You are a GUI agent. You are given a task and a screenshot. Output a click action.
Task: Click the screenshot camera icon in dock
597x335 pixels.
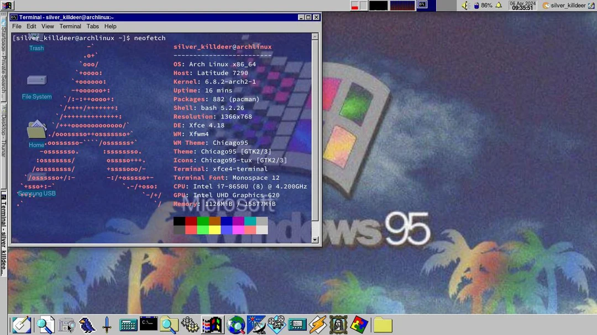tap(67, 325)
